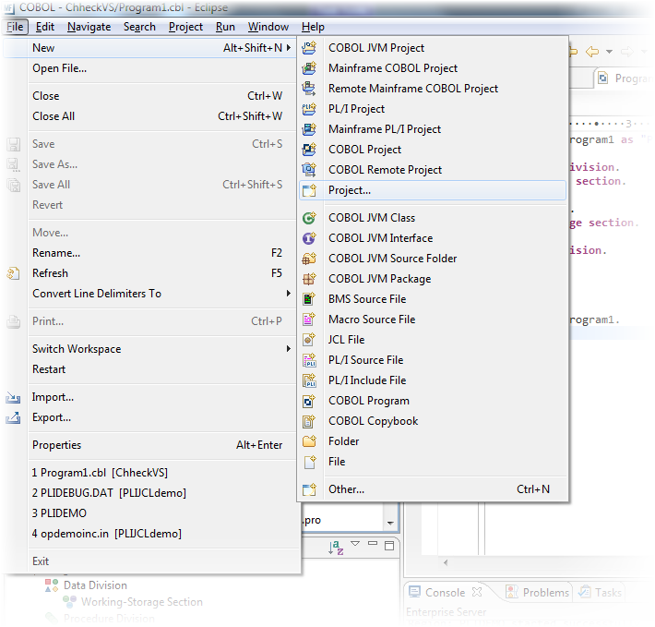
Task: Expand the New submenu arrow
Action: pyautogui.click(x=288, y=48)
